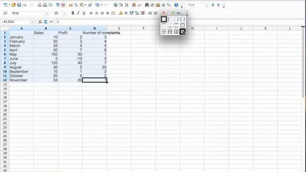The width and height of the screenshot is (306, 172).
Task: Open the page preview
Action: [50, 5]
